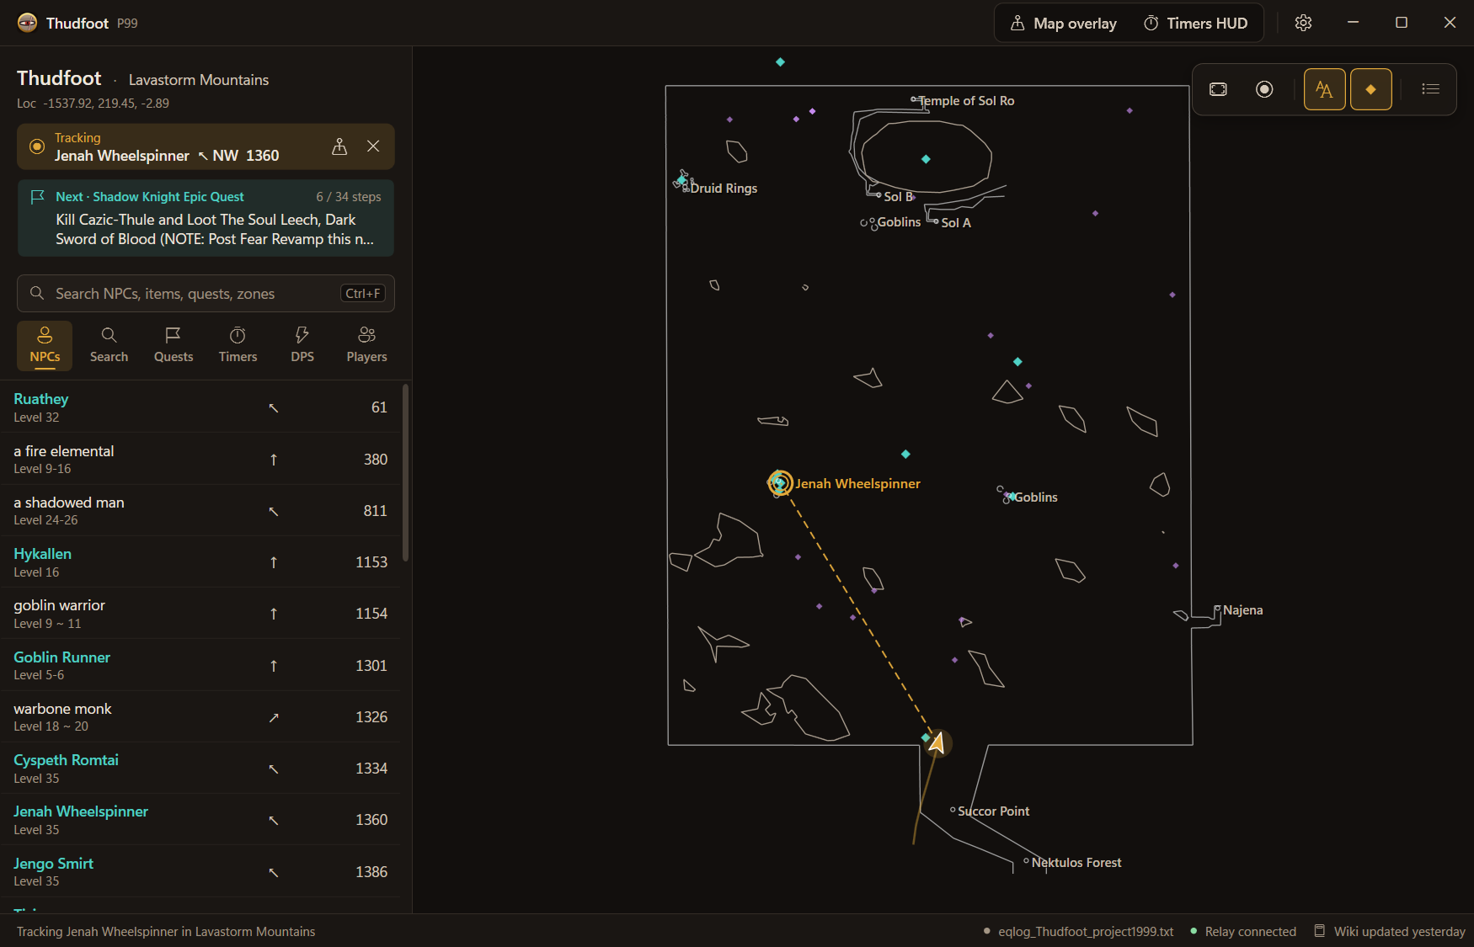
Task: Select goblin warrior row
Action: pos(200,614)
